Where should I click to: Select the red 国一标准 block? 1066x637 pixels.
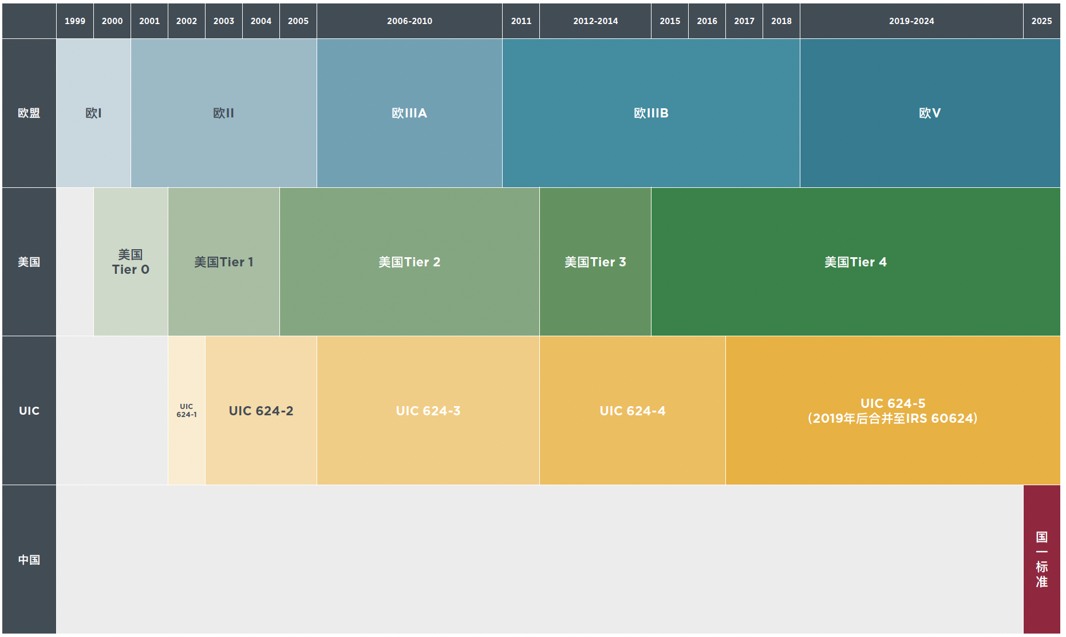(1041, 559)
